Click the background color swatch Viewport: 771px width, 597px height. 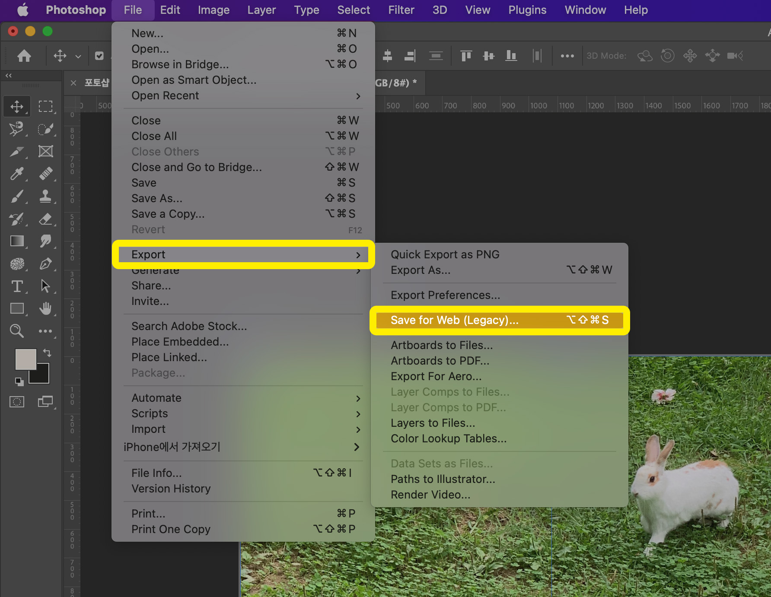coord(42,377)
